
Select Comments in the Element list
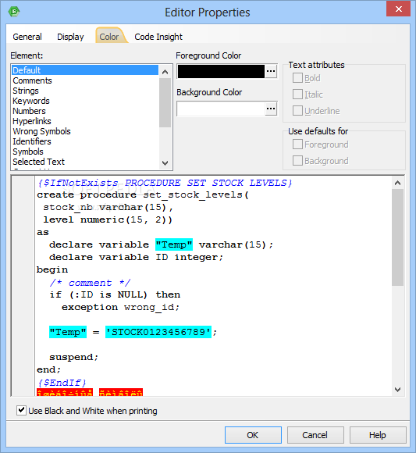pos(85,80)
